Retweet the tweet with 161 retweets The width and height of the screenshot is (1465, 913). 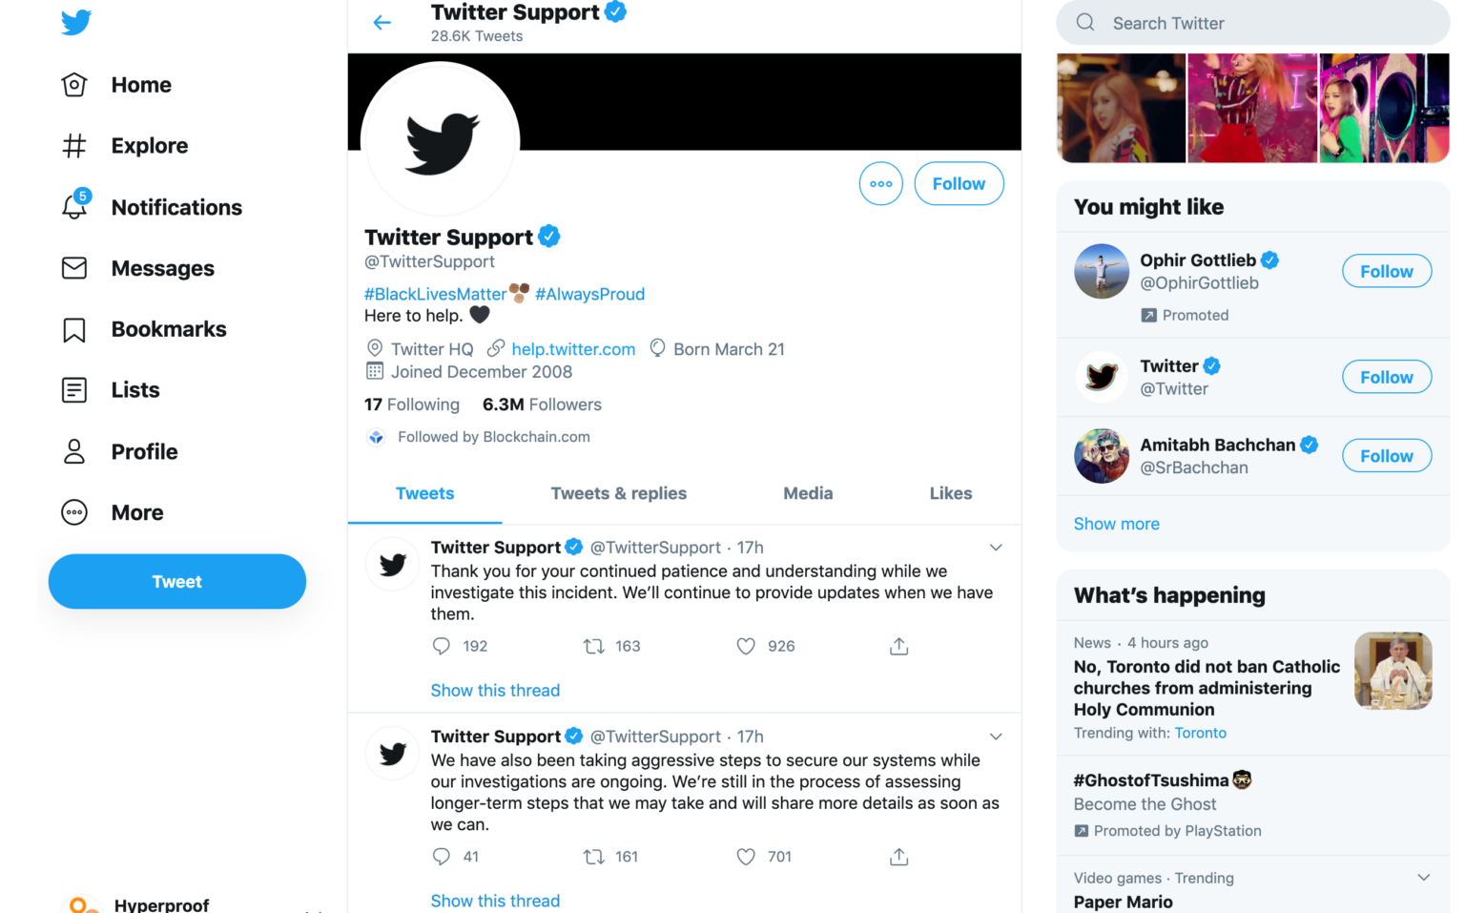pyautogui.click(x=592, y=857)
